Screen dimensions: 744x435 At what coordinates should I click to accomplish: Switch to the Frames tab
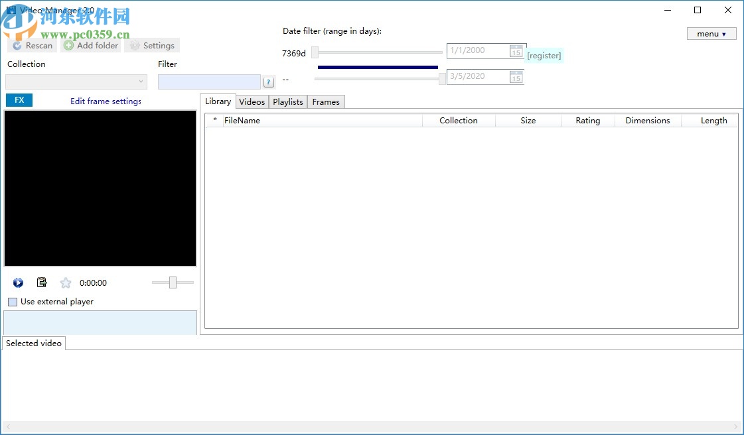pyautogui.click(x=325, y=101)
